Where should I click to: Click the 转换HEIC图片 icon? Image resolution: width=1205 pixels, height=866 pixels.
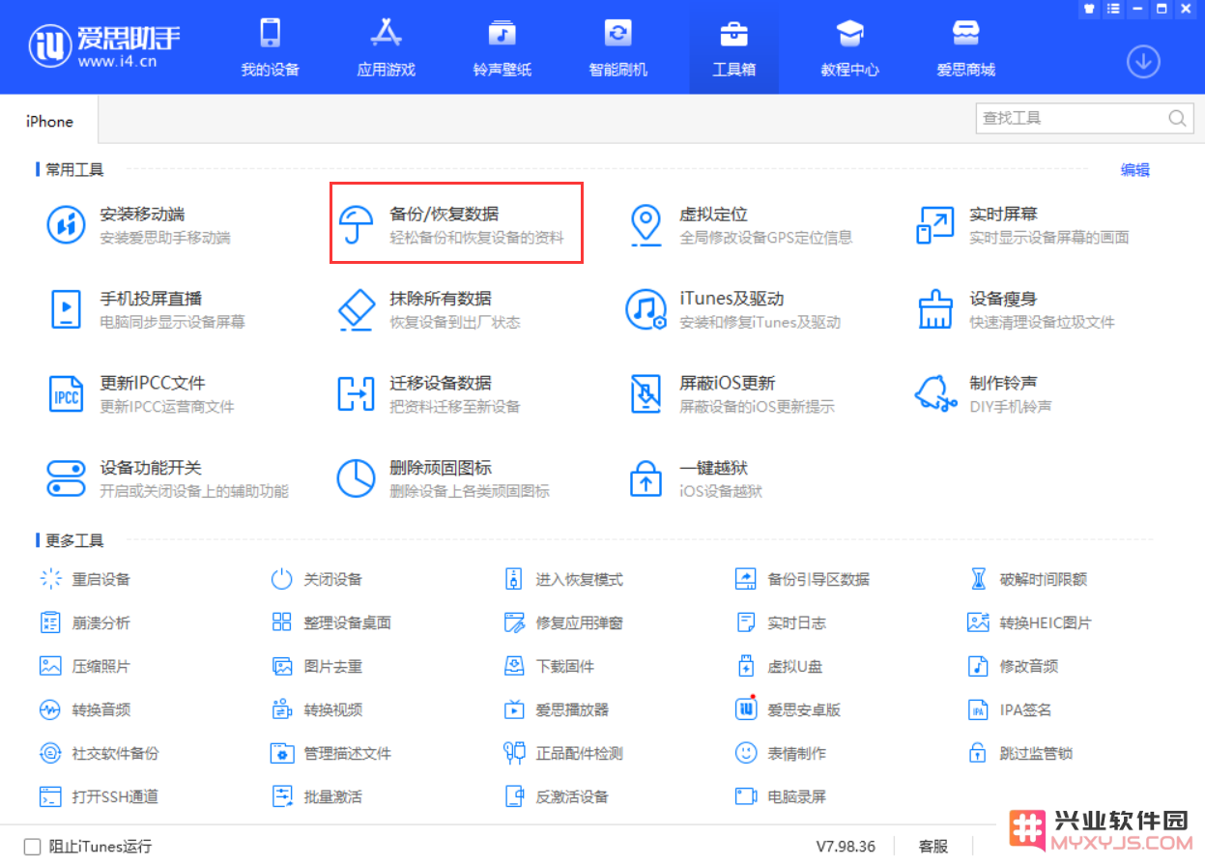point(978,622)
